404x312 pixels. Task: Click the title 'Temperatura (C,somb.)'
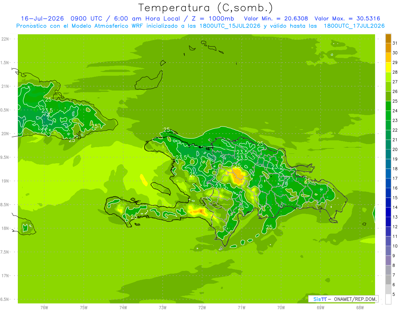(205, 8)
